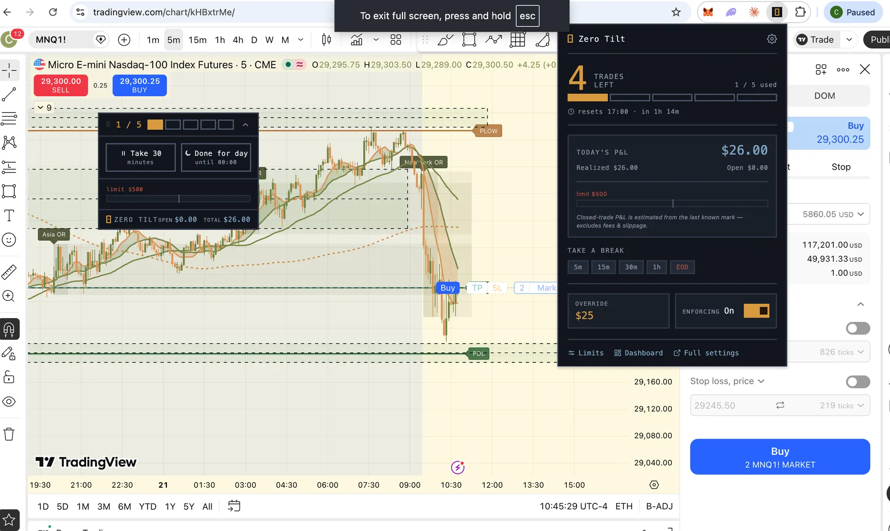Open the candlestick chart type menu
This screenshot has height=531, width=890.
pos(326,40)
